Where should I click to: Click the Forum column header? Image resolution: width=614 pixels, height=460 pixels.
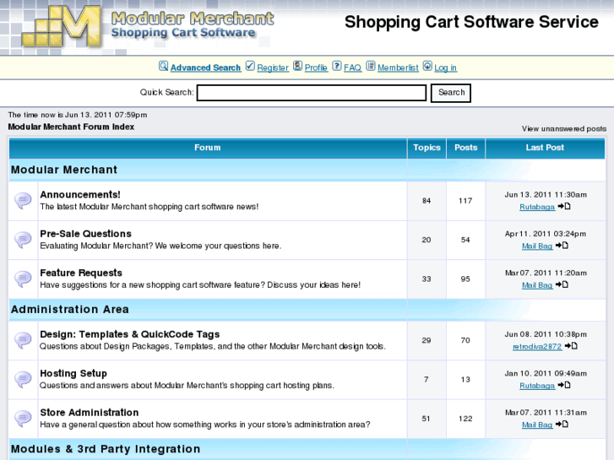point(208,148)
